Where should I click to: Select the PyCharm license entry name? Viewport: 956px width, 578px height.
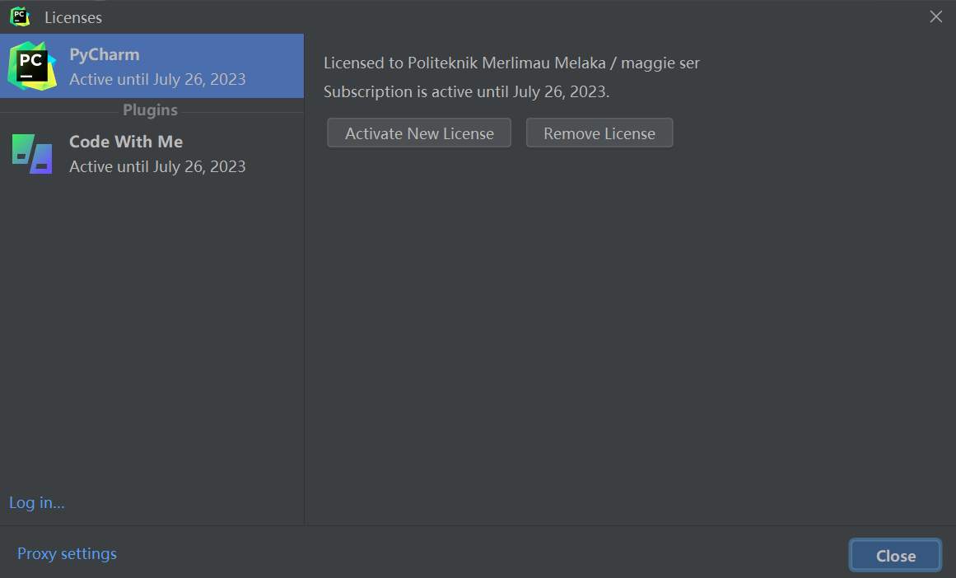coord(105,54)
